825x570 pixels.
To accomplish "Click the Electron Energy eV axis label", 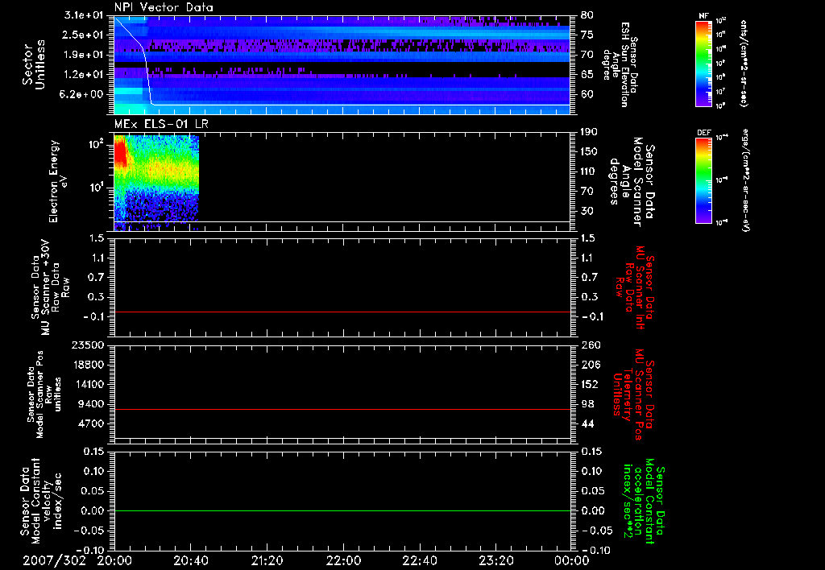I will tap(58, 181).
